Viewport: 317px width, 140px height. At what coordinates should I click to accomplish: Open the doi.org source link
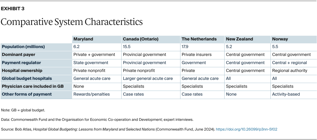[x=246, y=129]
